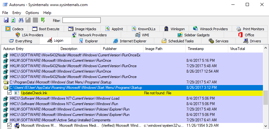Click the UpdateCheck.lnk file icon
This screenshot has height=129, width=269.
click(x=17, y=93)
